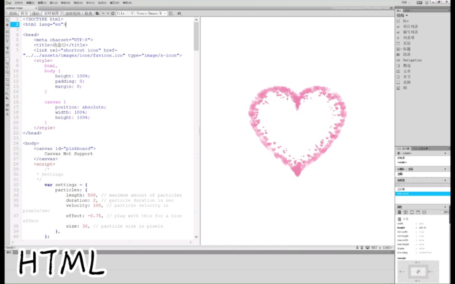Screen dimensions: 455x284
Task: Show the Background category in CSS properties
Action: click(x=418, y=212)
